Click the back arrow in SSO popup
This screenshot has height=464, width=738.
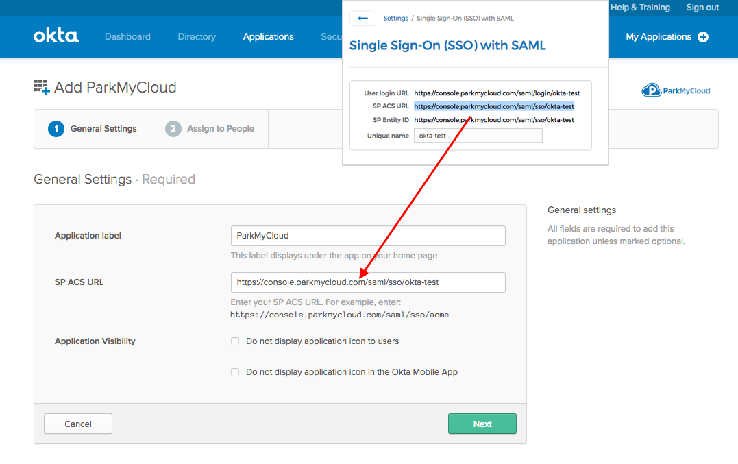point(362,19)
